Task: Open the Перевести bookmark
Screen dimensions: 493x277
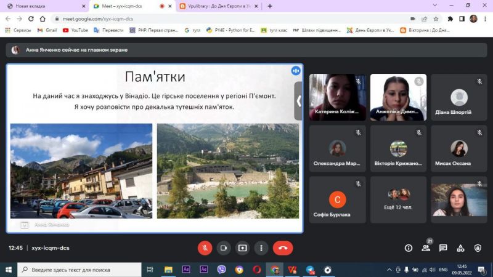Action: coord(108,30)
